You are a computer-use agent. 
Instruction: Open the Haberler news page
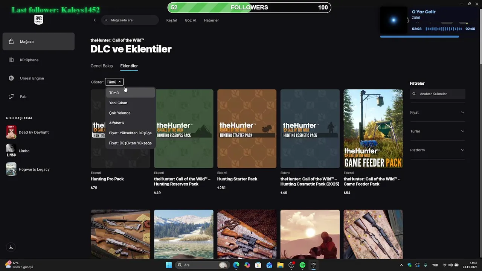click(x=211, y=20)
